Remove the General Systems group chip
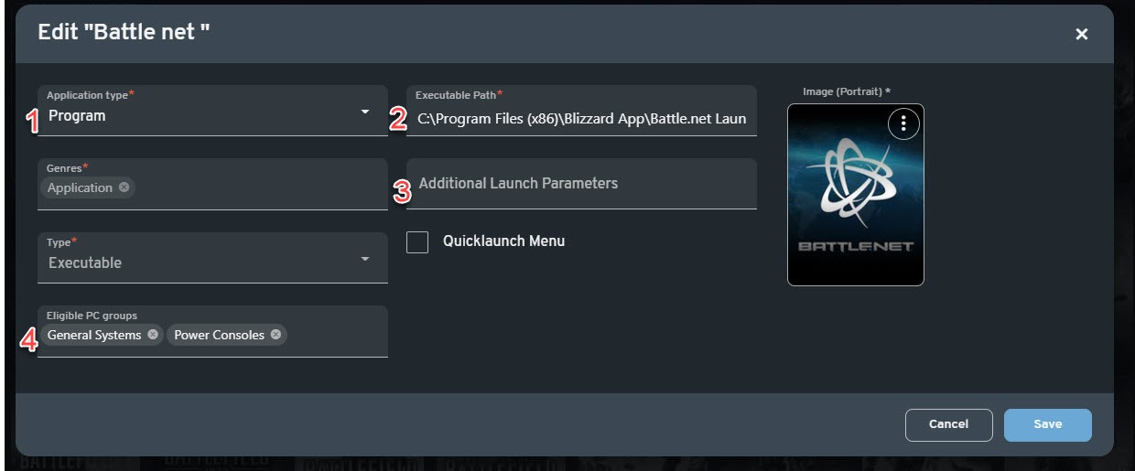The image size is (1135, 471). click(153, 335)
